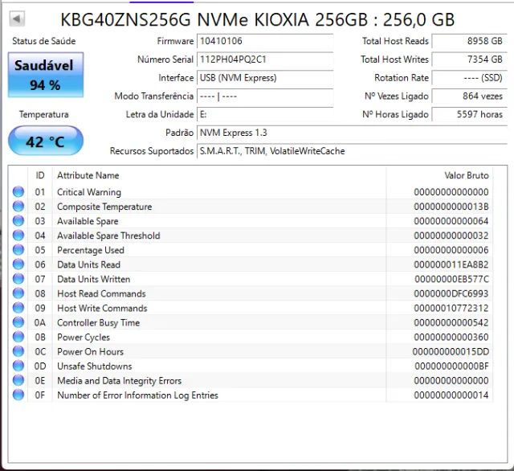Click the Total Host Writes value 7354 GB
The image size is (514, 471).
tap(469, 59)
